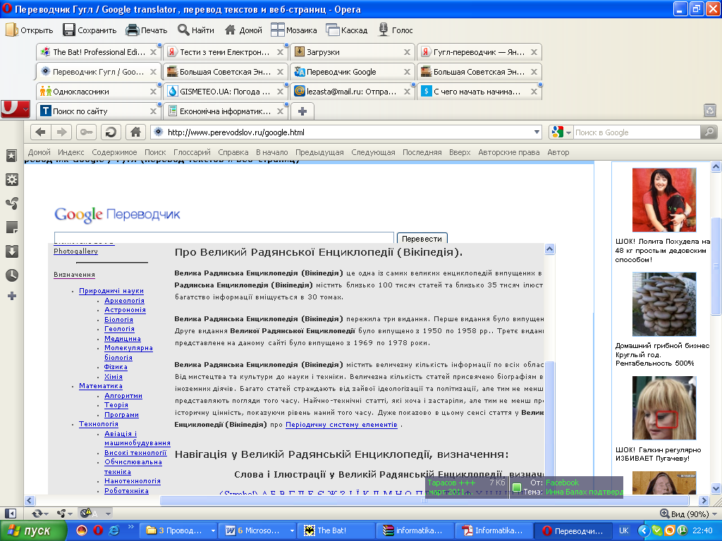This screenshot has width=722, height=541.
Task: Open the Opera Unite status dropdown
Action: click(x=64, y=514)
